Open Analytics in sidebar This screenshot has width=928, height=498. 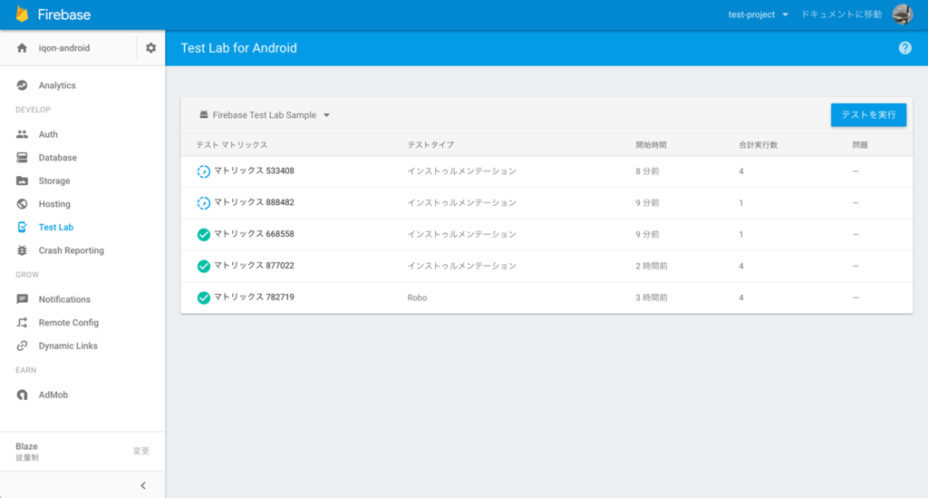click(x=57, y=85)
